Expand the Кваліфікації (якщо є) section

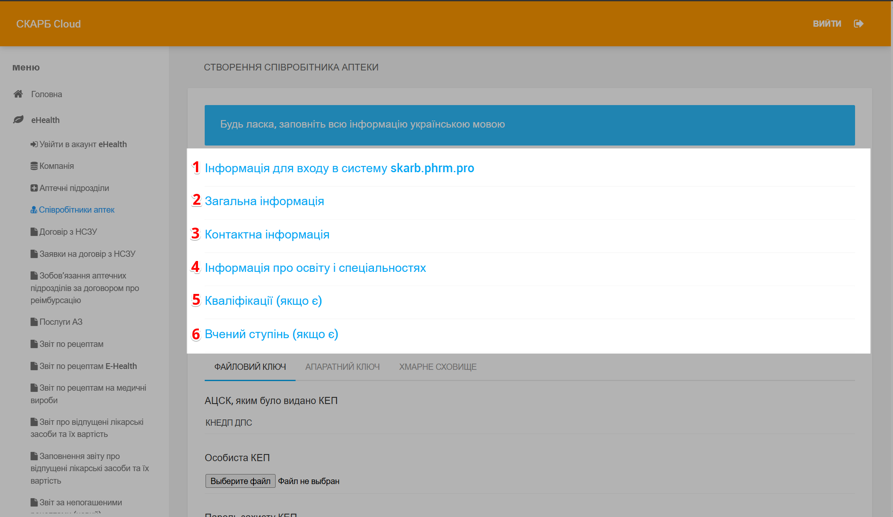tap(263, 301)
